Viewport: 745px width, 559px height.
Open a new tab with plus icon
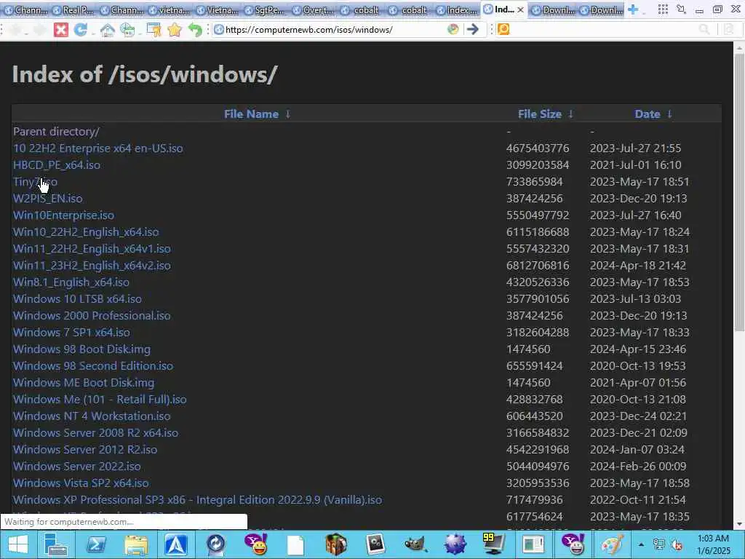[x=633, y=9]
